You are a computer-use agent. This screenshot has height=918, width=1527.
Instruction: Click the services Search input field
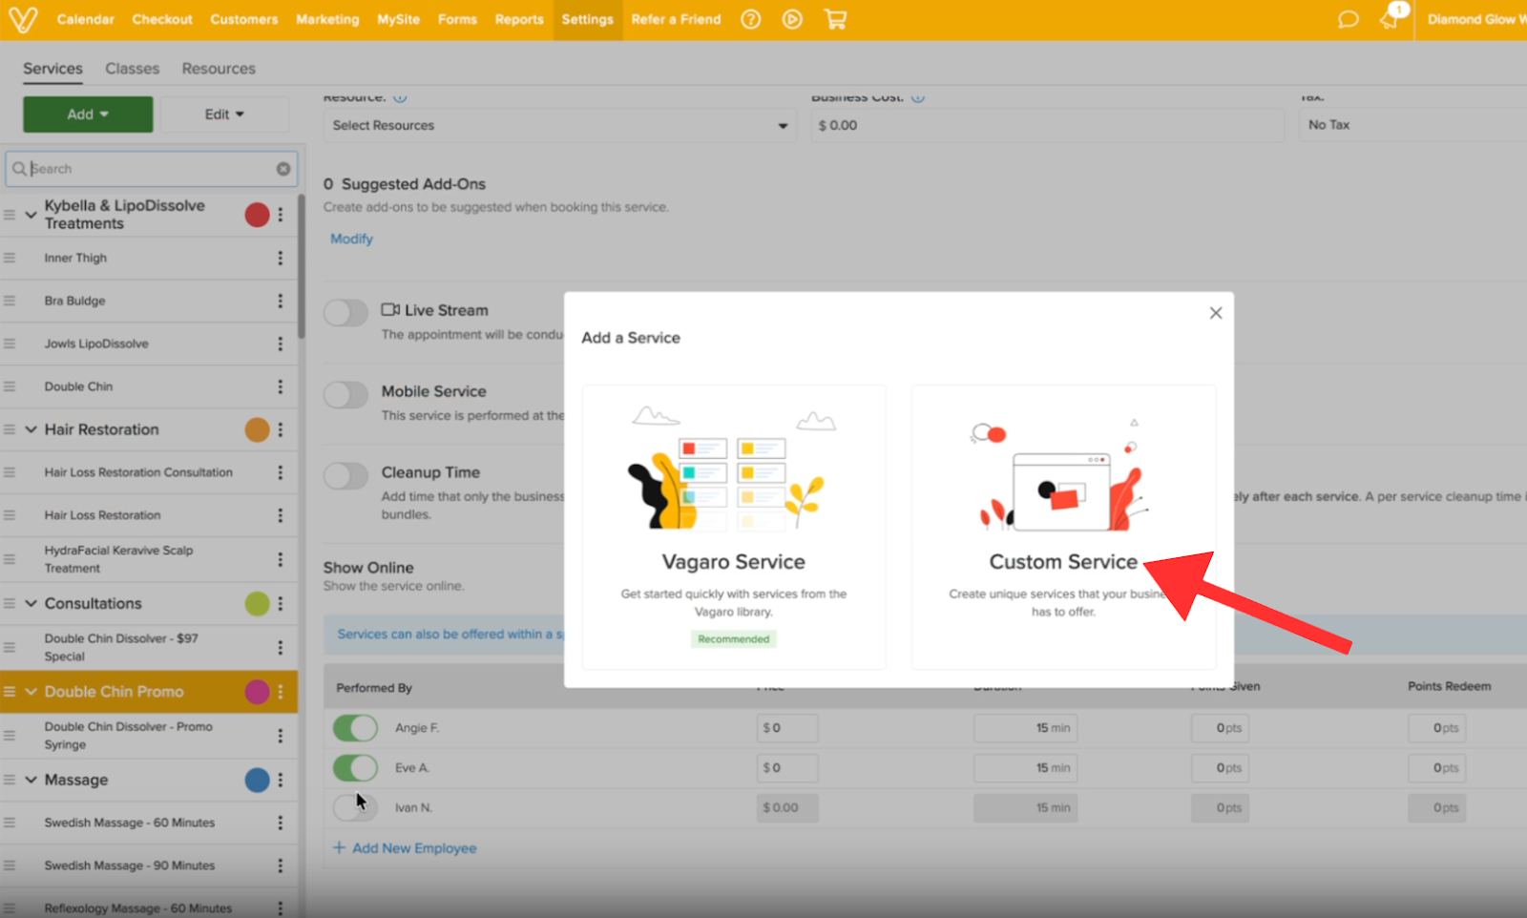151,169
